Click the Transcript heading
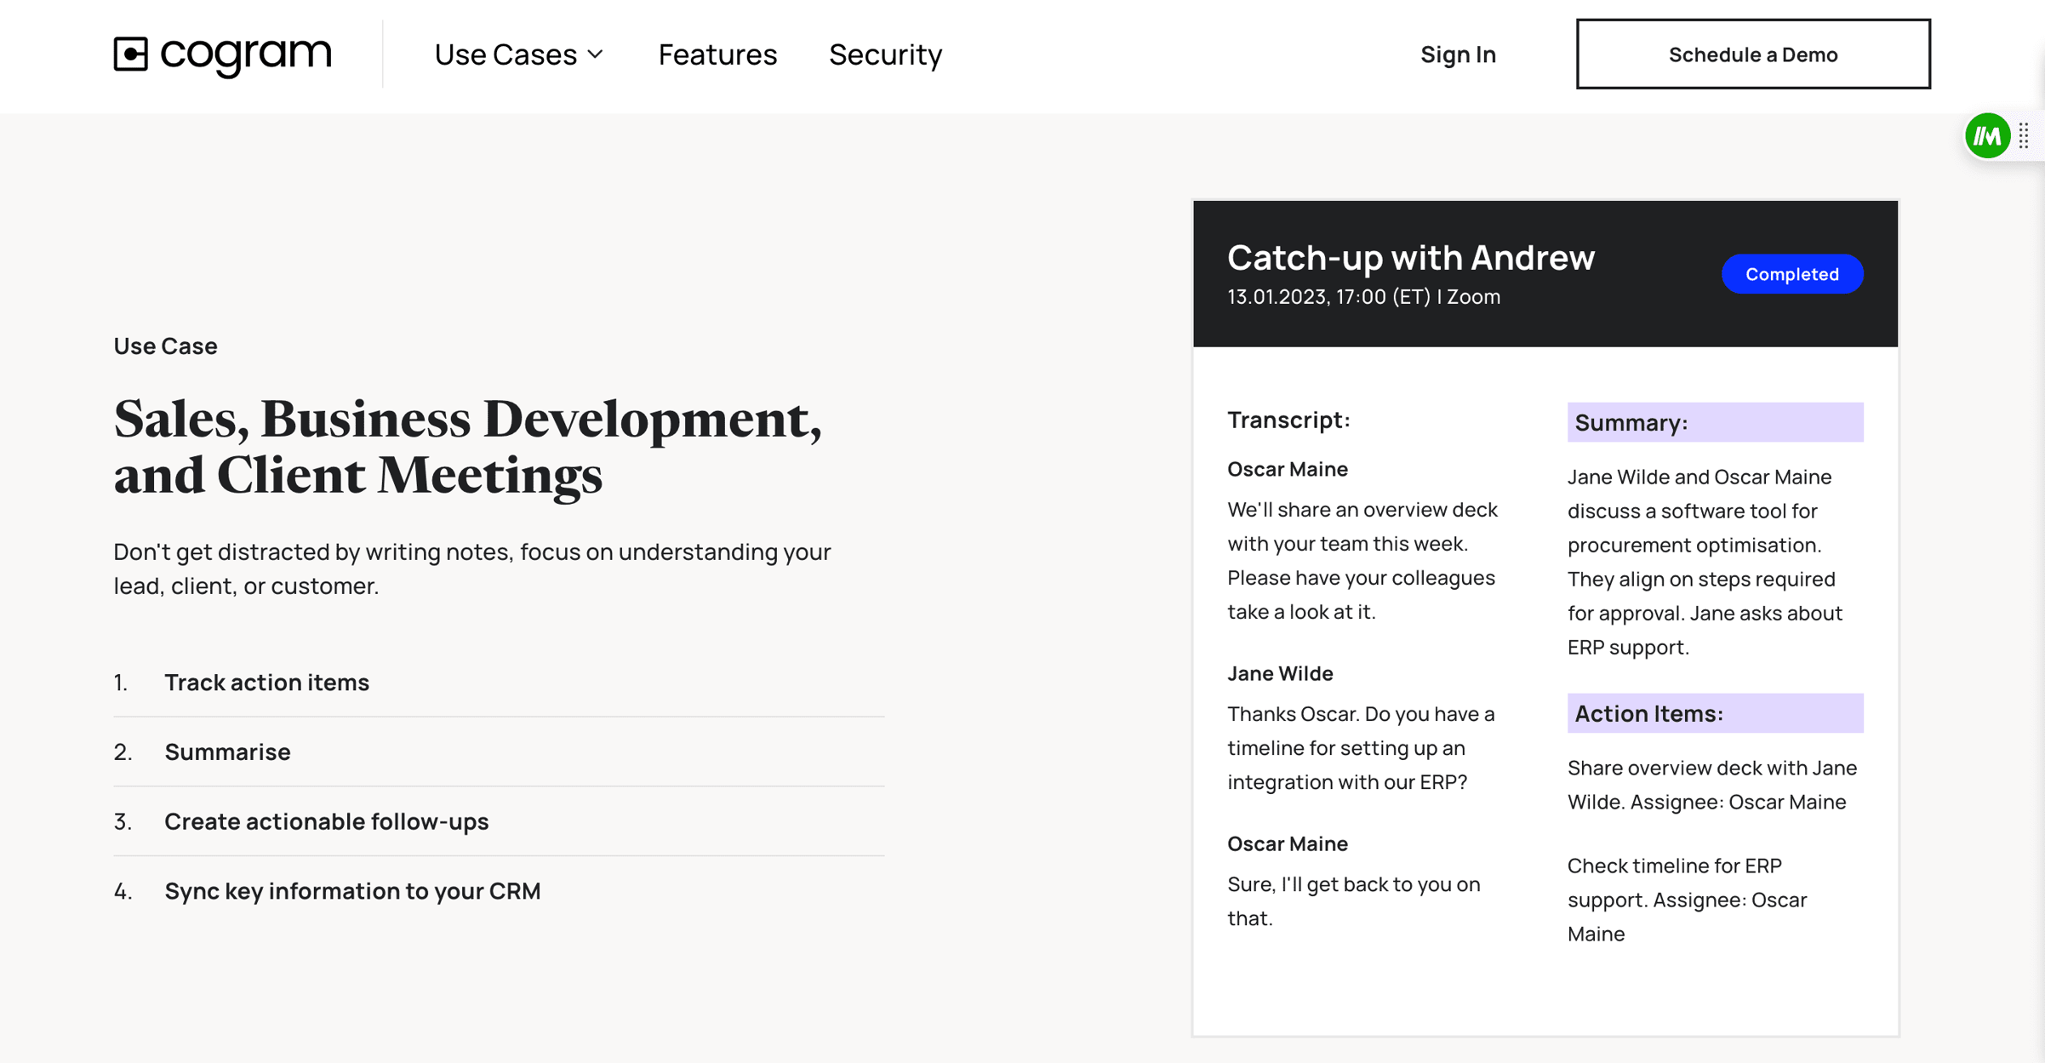This screenshot has width=2045, height=1063. [x=1288, y=420]
